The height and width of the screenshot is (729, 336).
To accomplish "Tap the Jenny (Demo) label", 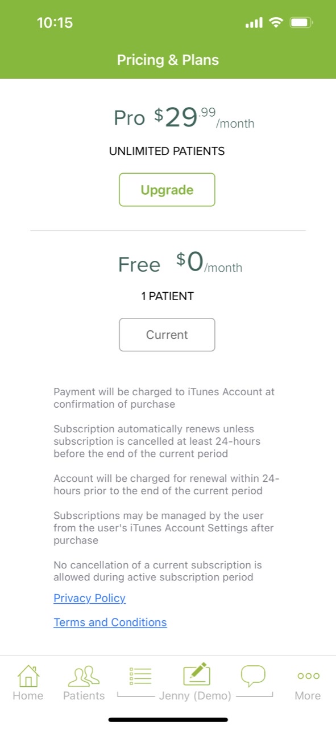I will (x=195, y=696).
